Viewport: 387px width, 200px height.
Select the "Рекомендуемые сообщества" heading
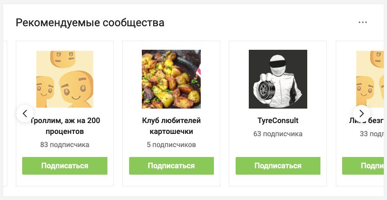[x=90, y=23]
